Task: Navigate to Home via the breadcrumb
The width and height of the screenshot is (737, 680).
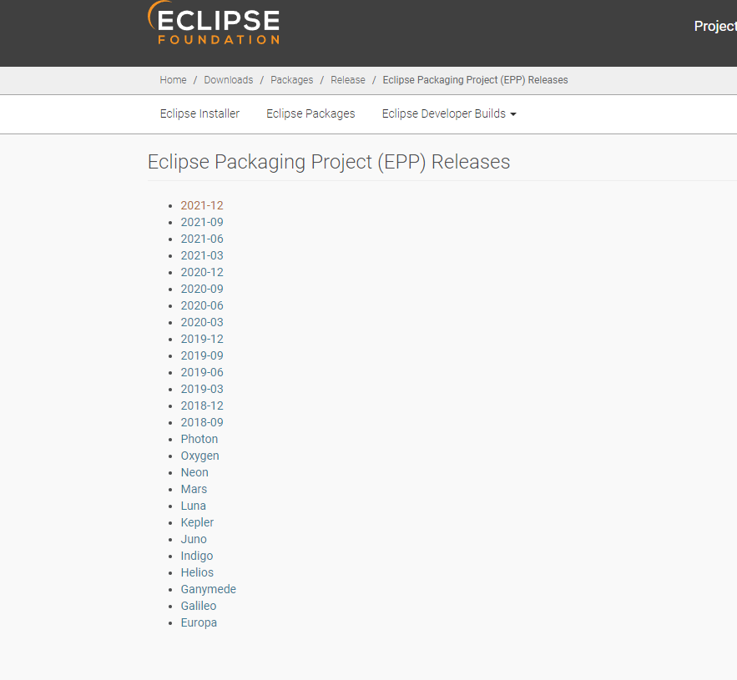Action: [173, 79]
